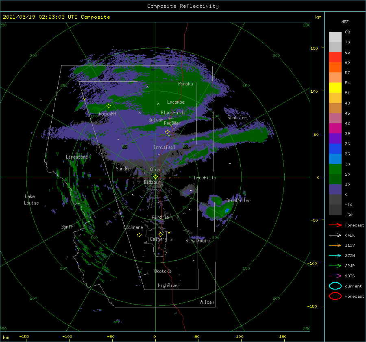
Task: Click the Innisfail city label
Action: (164, 147)
